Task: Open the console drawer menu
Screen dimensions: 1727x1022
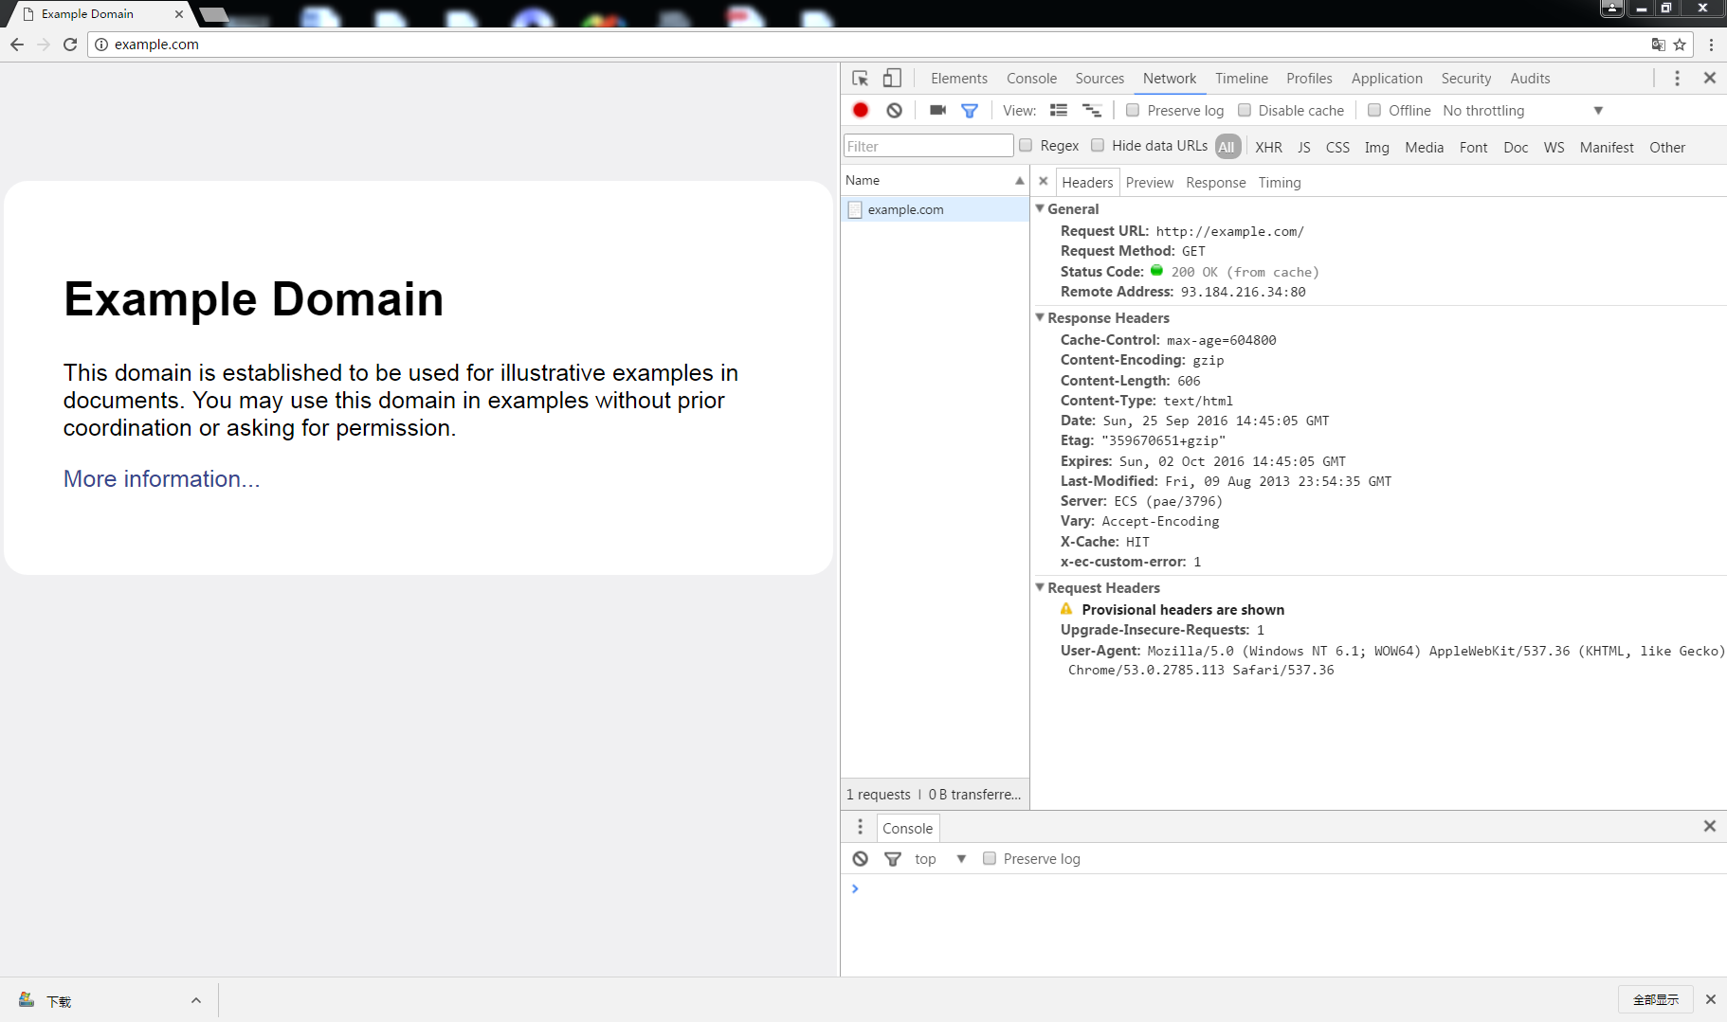Action: coord(860,827)
